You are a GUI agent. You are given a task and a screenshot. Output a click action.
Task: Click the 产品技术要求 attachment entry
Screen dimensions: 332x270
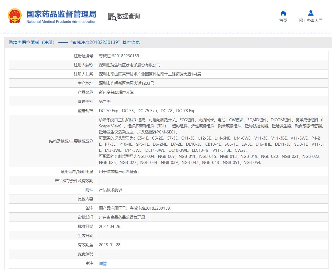(x=110, y=190)
